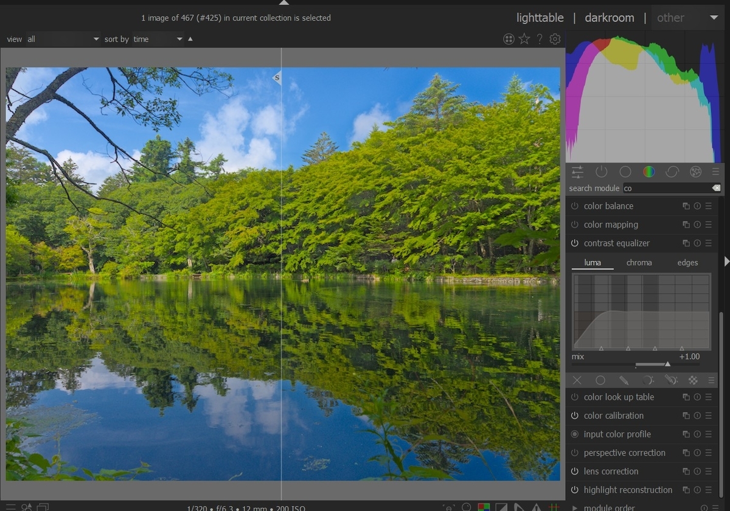Disable highlight reconstruction module
Screen dimensions: 730x511
575,490
